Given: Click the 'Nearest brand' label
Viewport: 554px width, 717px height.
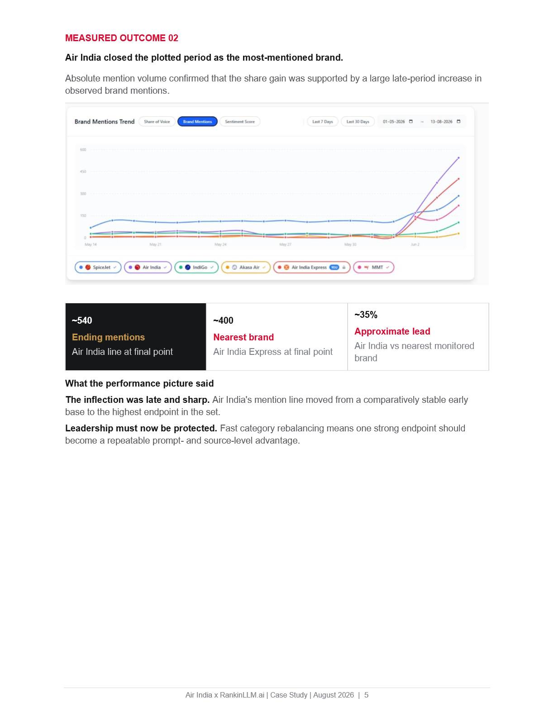Looking at the screenshot, I should [244, 337].
